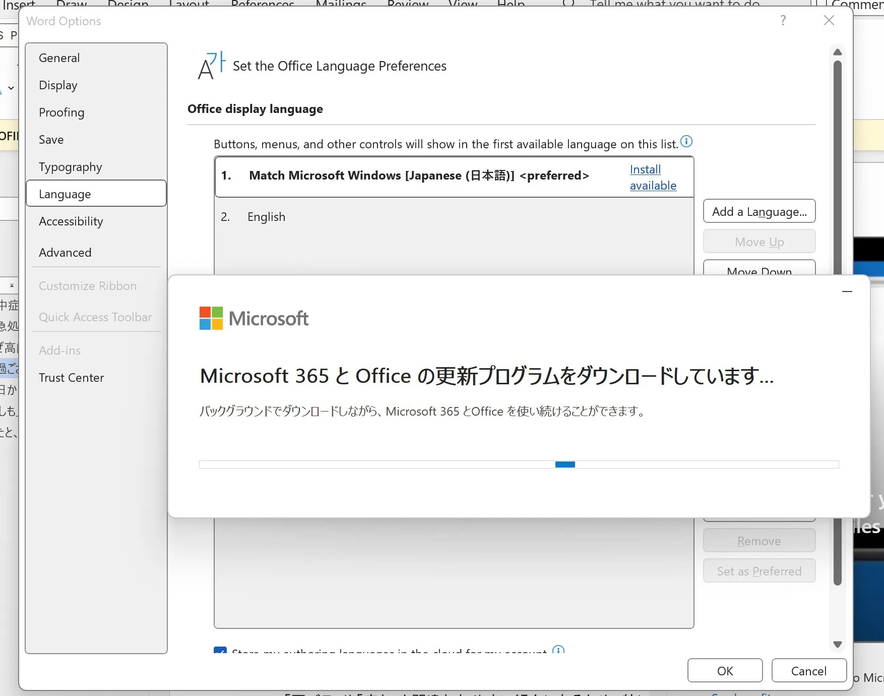Click the Install available link
Viewport: 884px width, 696px height.
click(x=653, y=178)
